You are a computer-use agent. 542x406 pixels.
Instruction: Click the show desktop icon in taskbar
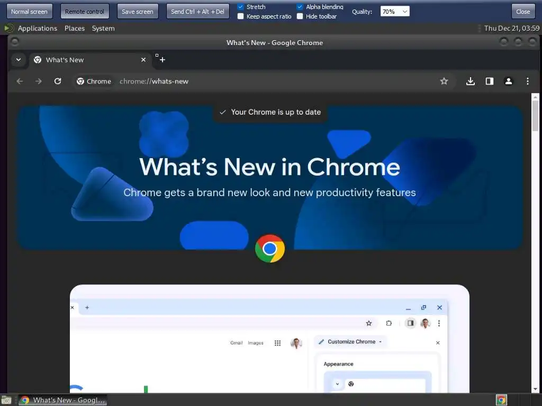coord(6,400)
